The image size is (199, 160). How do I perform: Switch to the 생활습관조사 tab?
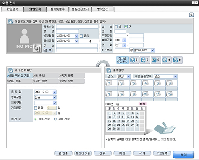pos(80,9)
